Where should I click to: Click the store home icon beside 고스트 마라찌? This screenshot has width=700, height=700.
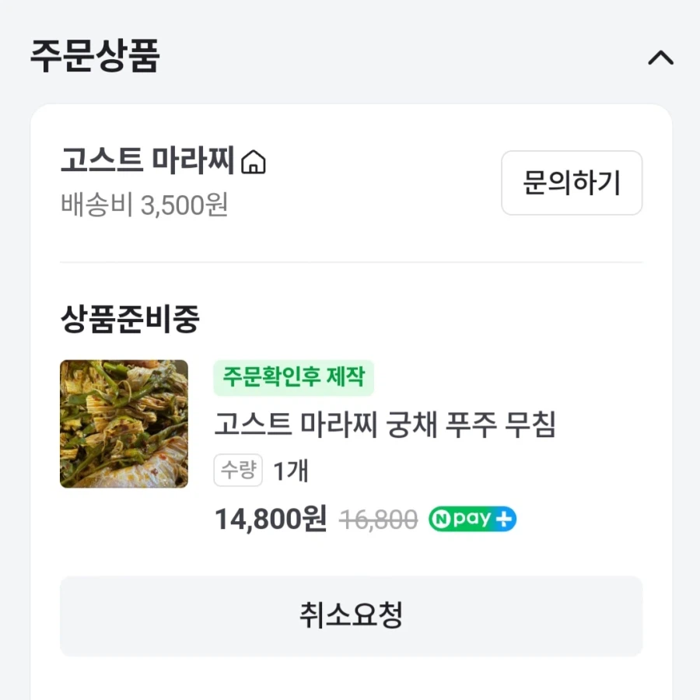point(255,162)
